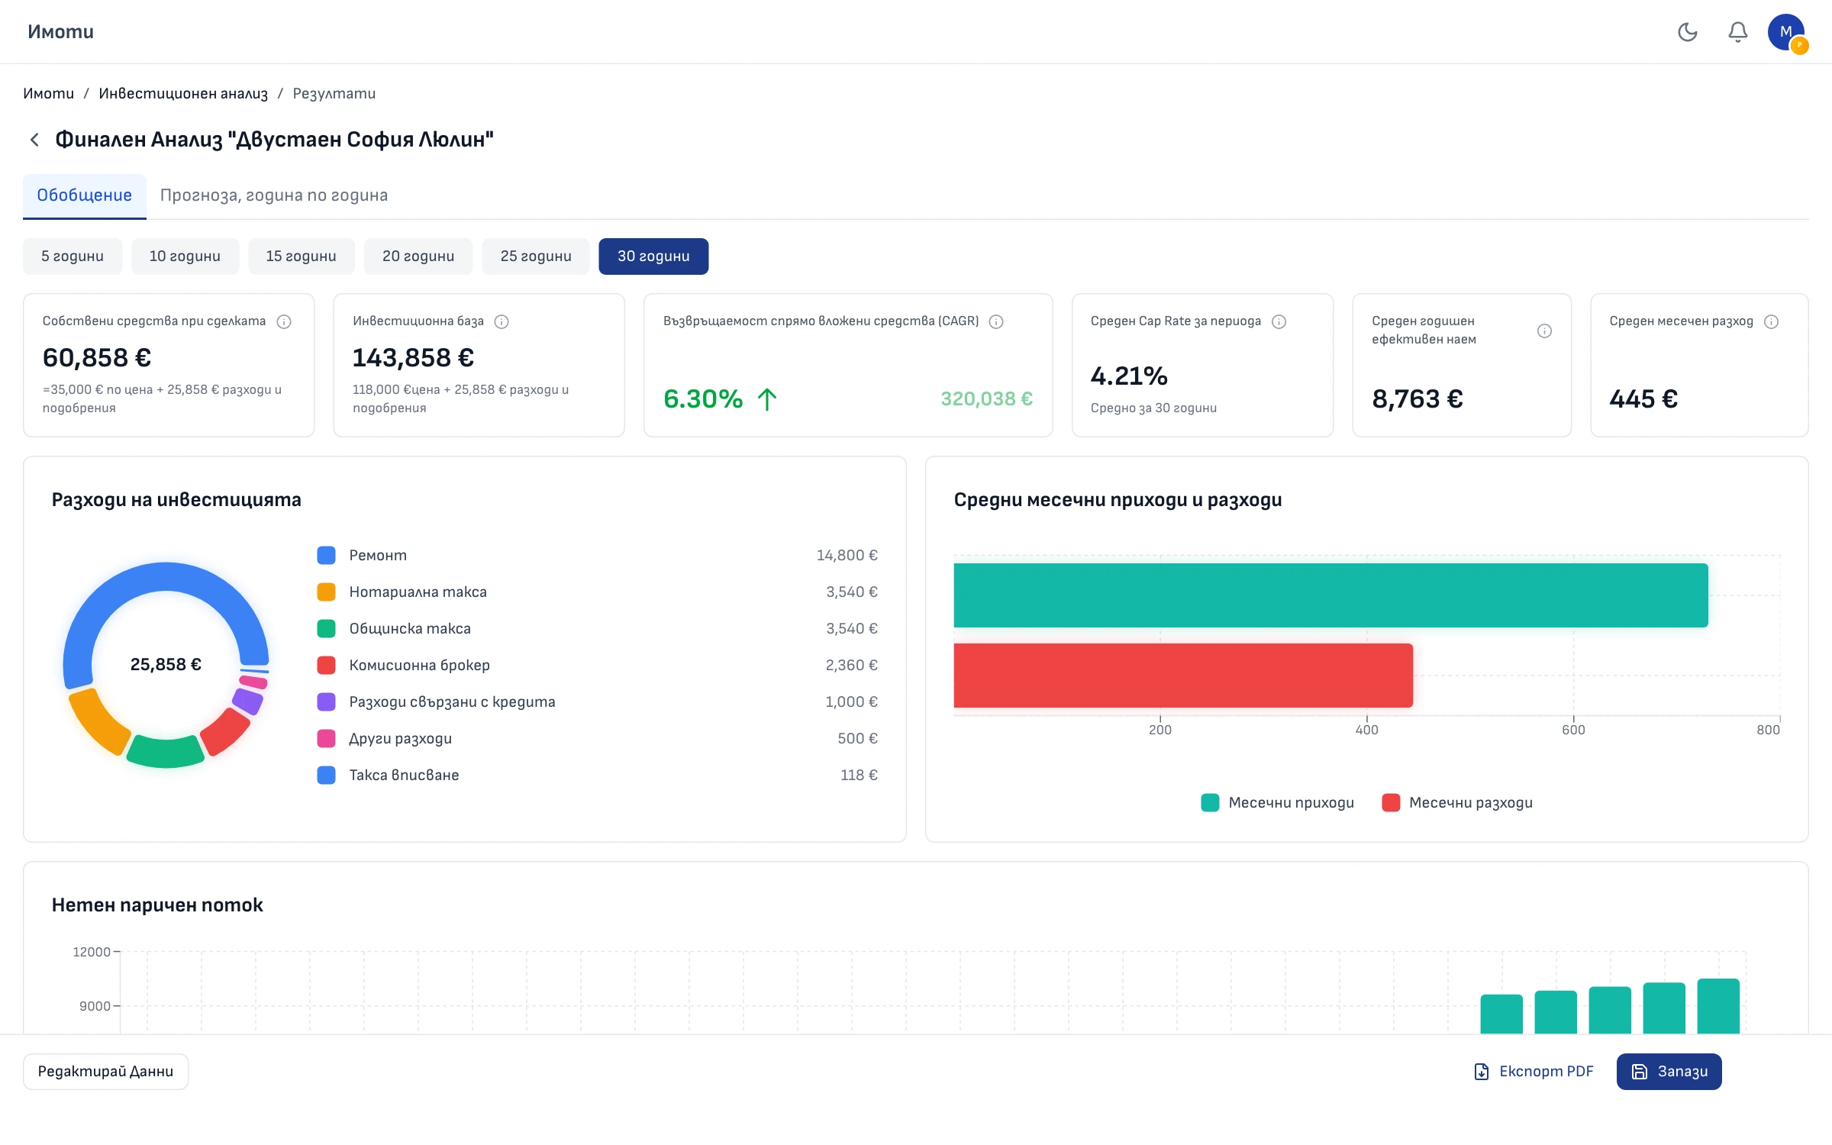
Task: Click the orange Нотариална такса swatch
Action: click(326, 592)
